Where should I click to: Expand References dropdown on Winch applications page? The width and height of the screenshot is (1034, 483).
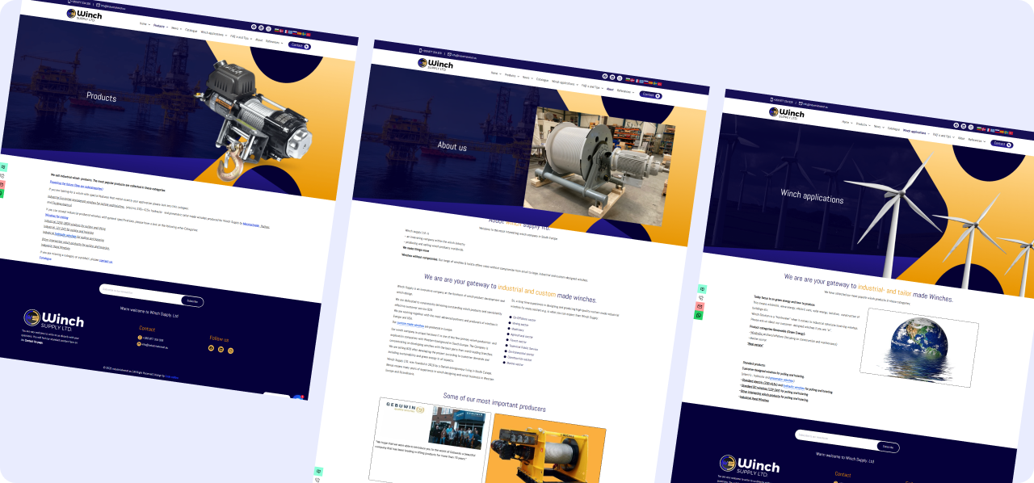pyautogui.click(x=976, y=140)
